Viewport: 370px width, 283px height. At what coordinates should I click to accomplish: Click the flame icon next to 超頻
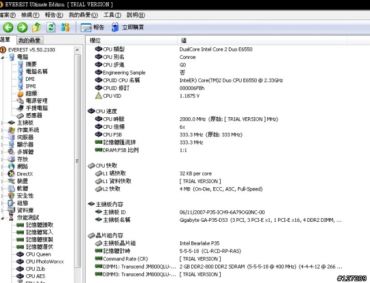(x=21, y=94)
